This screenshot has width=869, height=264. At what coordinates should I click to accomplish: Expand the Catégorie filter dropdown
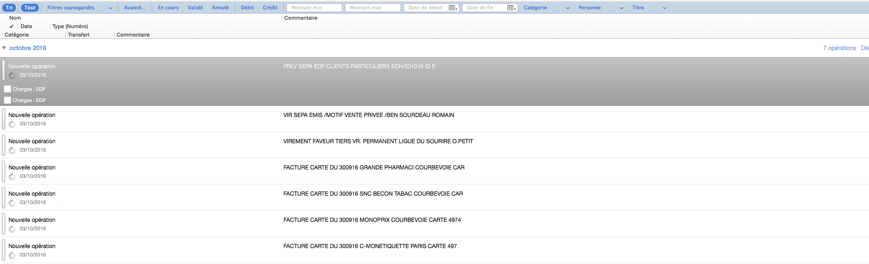pyautogui.click(x=546, y=7)
